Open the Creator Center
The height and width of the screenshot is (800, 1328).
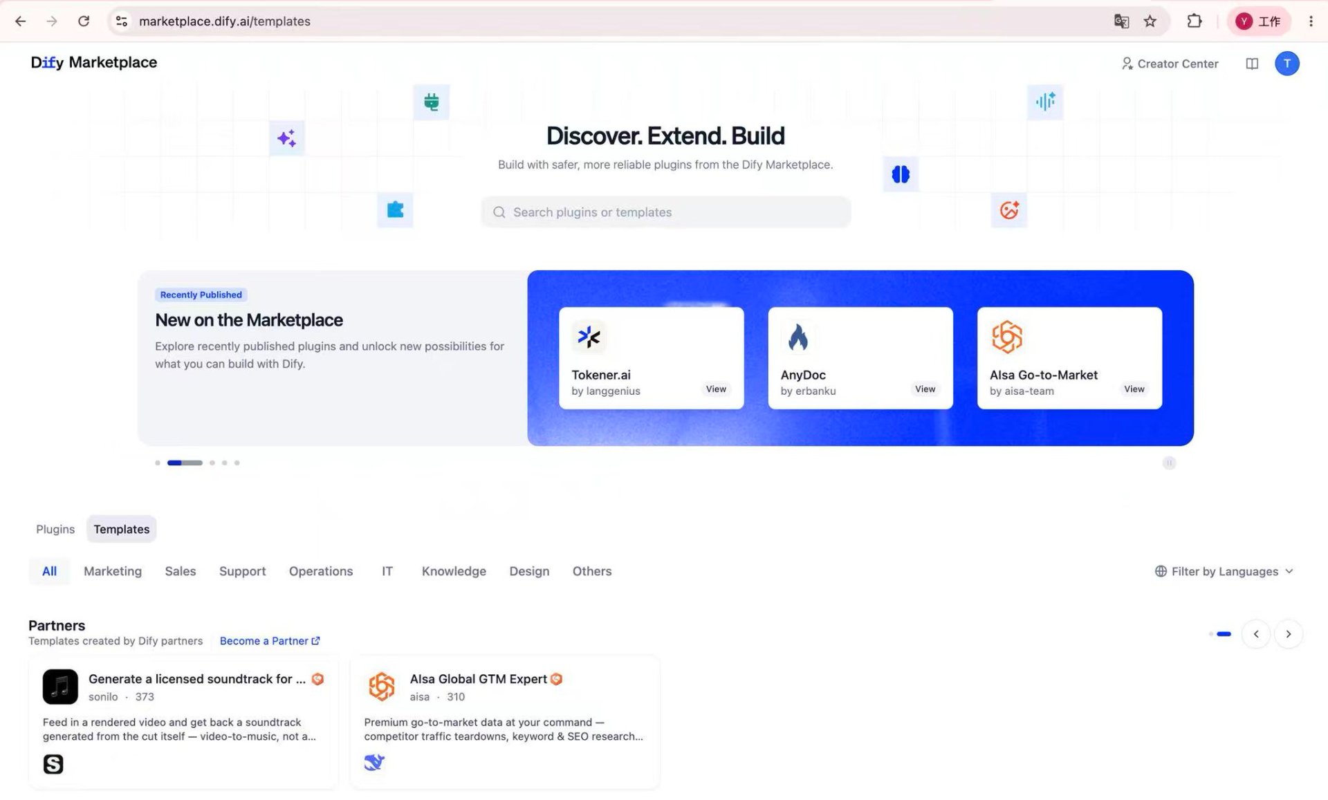1170,64
